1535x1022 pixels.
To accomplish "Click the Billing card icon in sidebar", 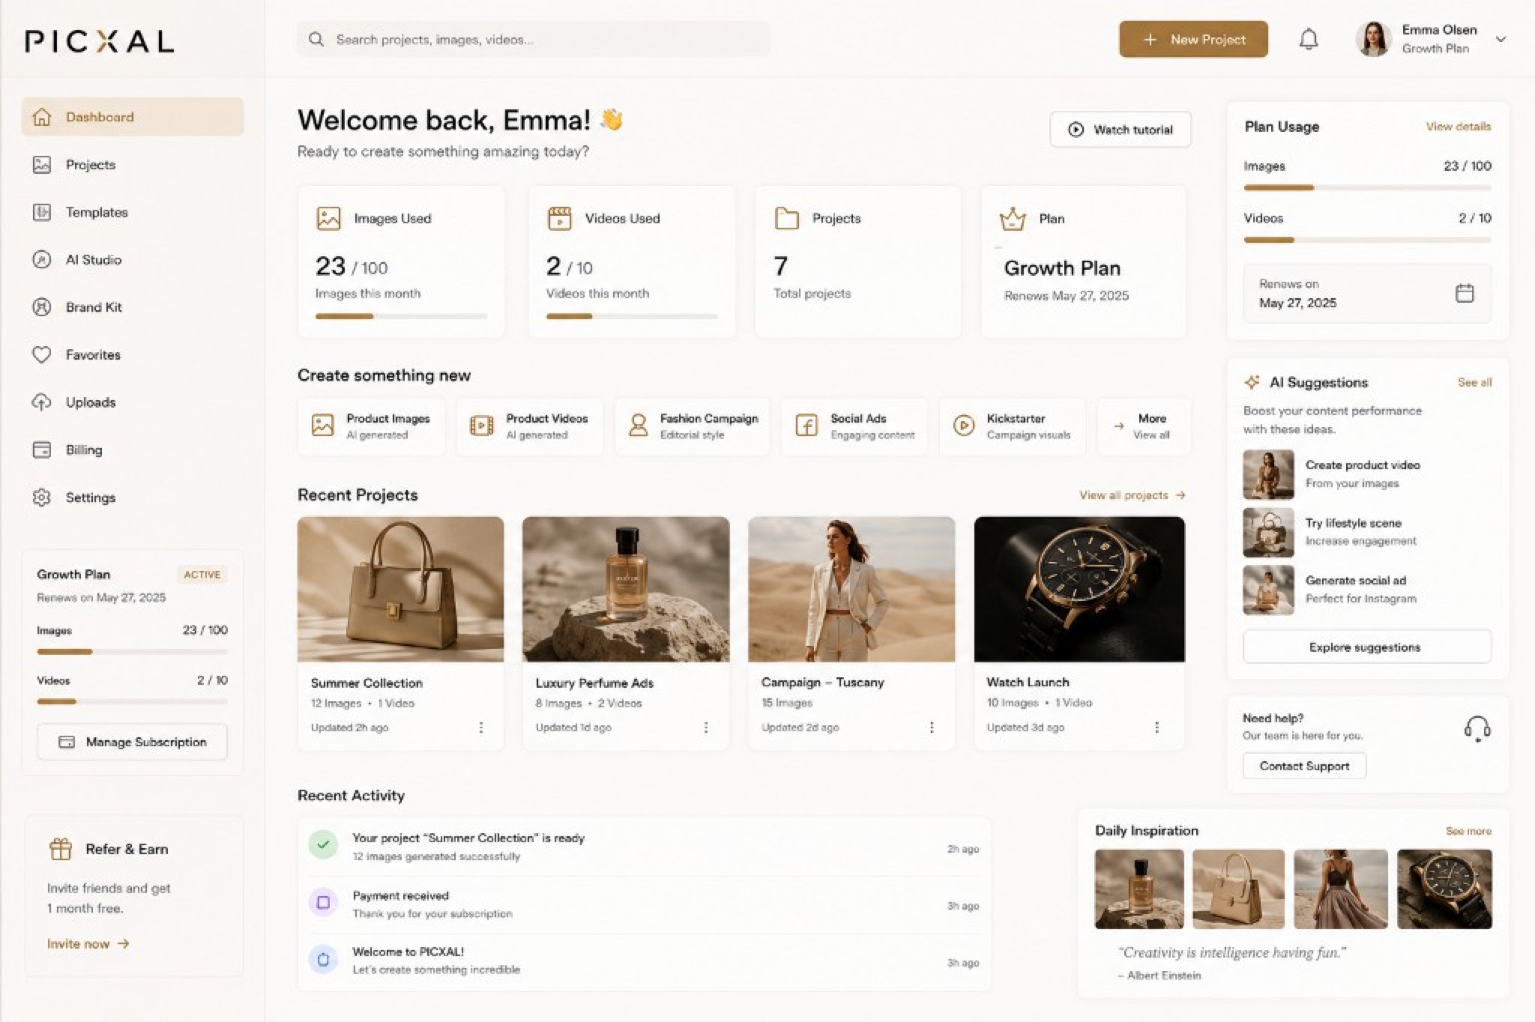I will click(42, 450).
